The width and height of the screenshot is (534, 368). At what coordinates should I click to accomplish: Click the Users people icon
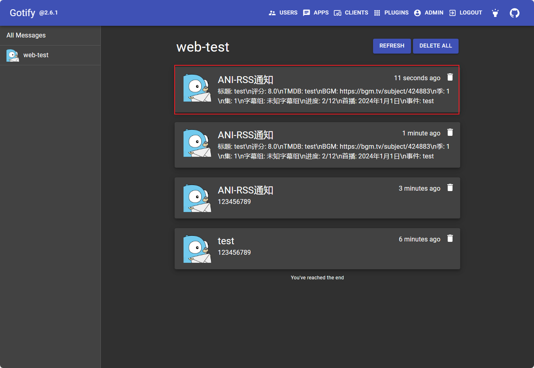click(x=272, y=13)
